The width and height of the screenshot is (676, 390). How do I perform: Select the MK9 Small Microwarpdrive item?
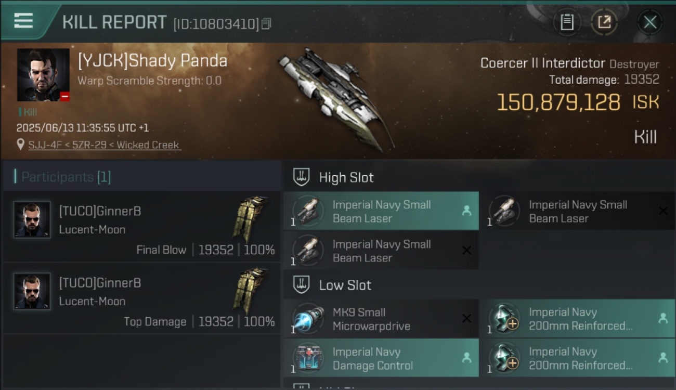point(381,319)
